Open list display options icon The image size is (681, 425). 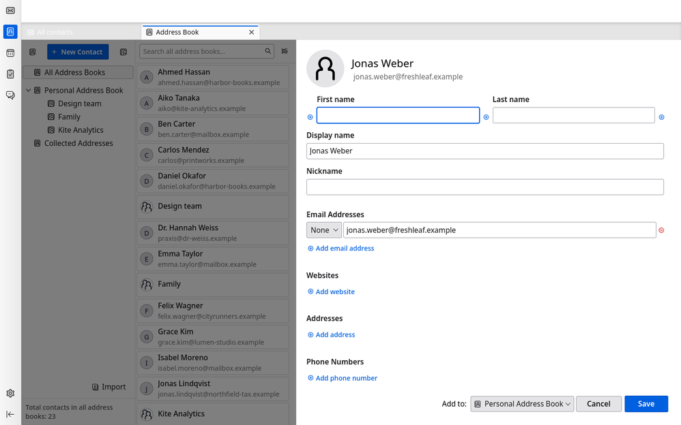tap(285, 51)
